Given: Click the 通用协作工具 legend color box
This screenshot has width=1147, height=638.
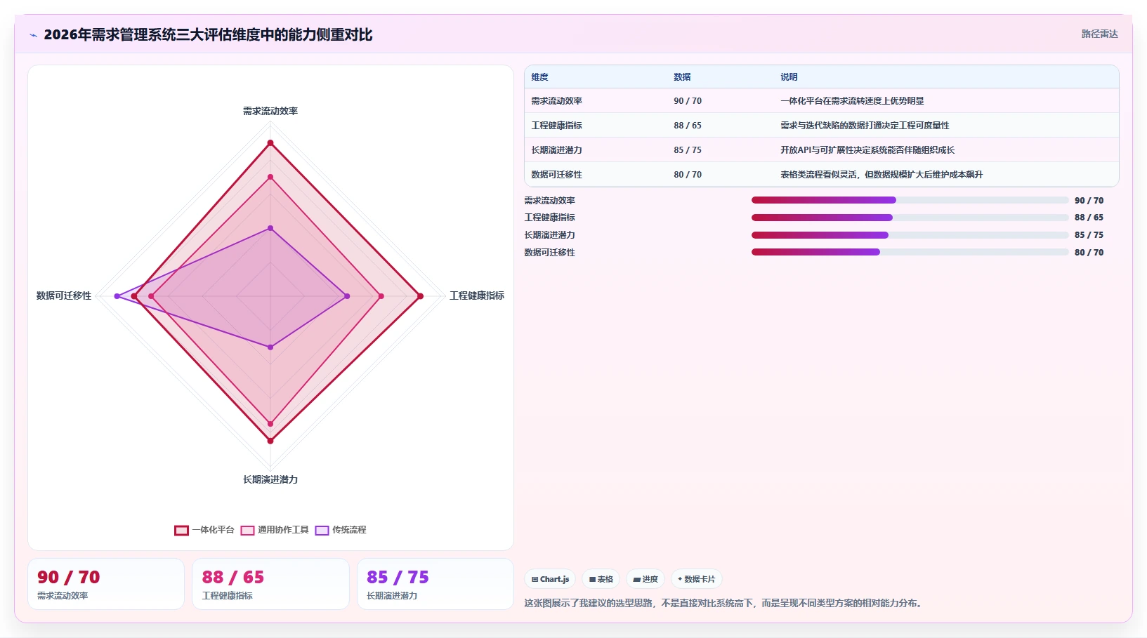Looking at the screenshot, I should [247, 530].
